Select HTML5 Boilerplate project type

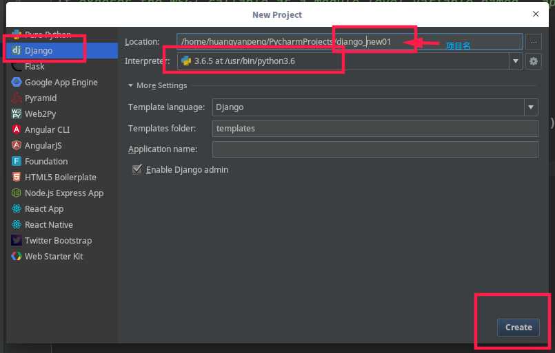tap(62, 177)
